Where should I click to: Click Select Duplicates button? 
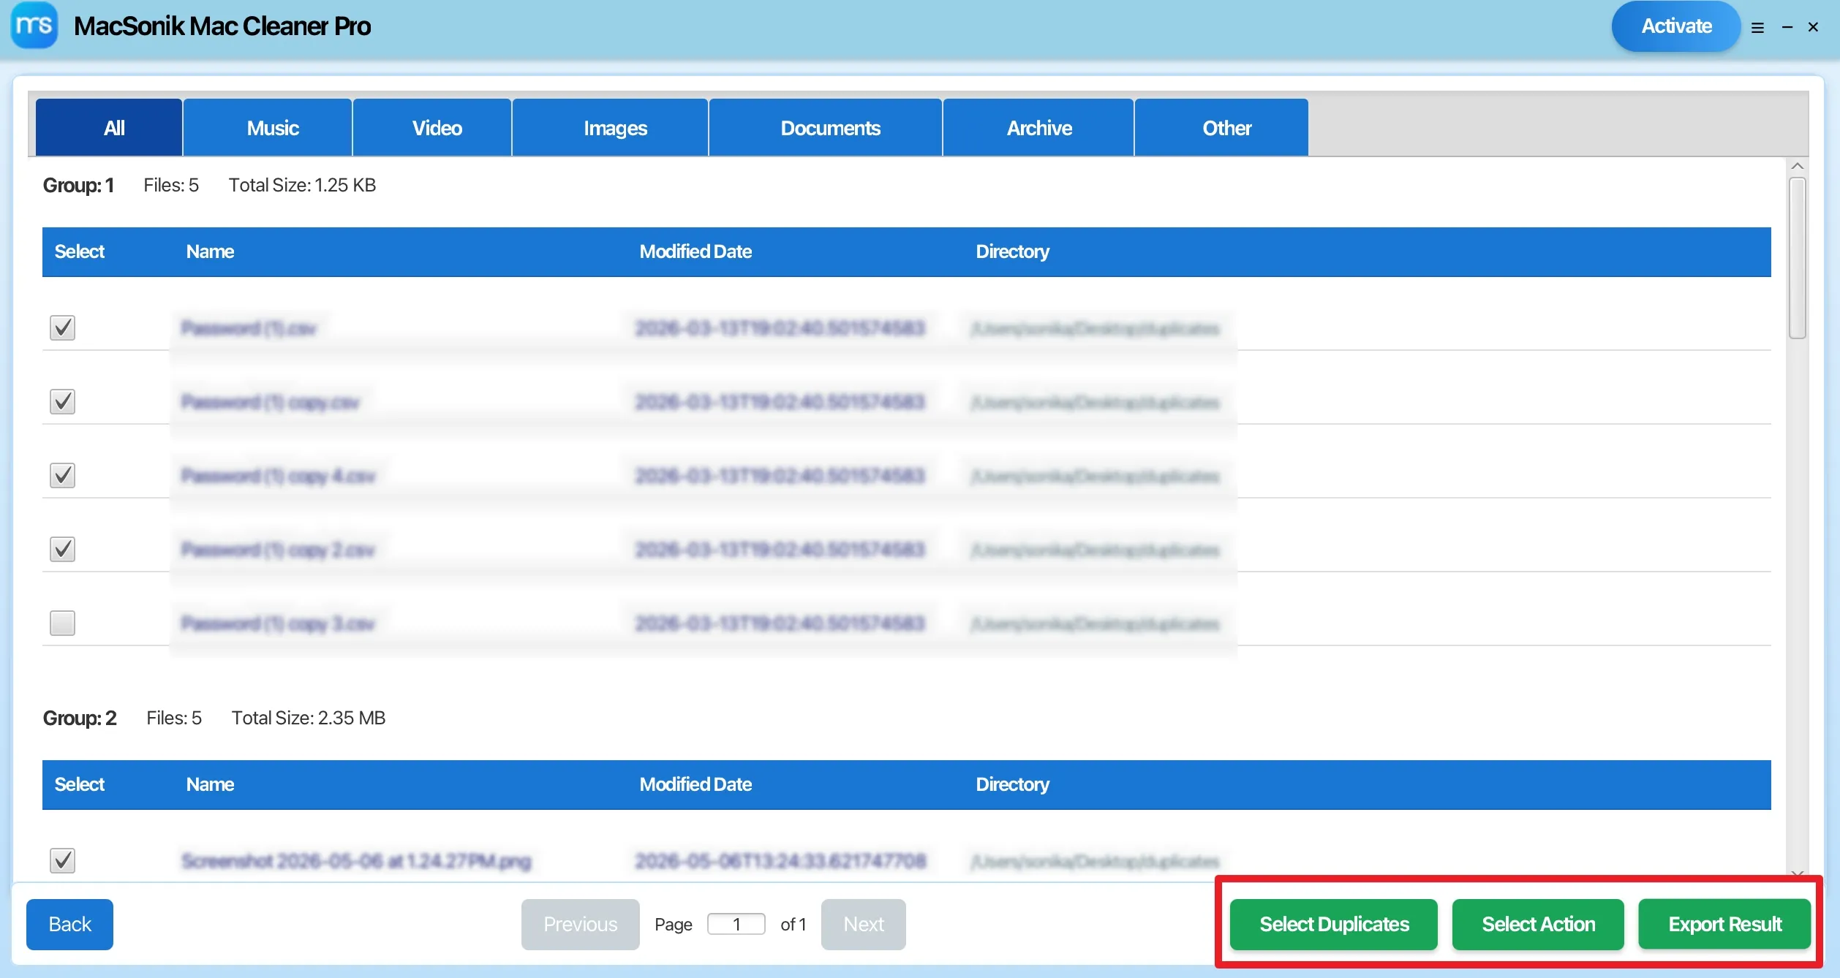1334,924
